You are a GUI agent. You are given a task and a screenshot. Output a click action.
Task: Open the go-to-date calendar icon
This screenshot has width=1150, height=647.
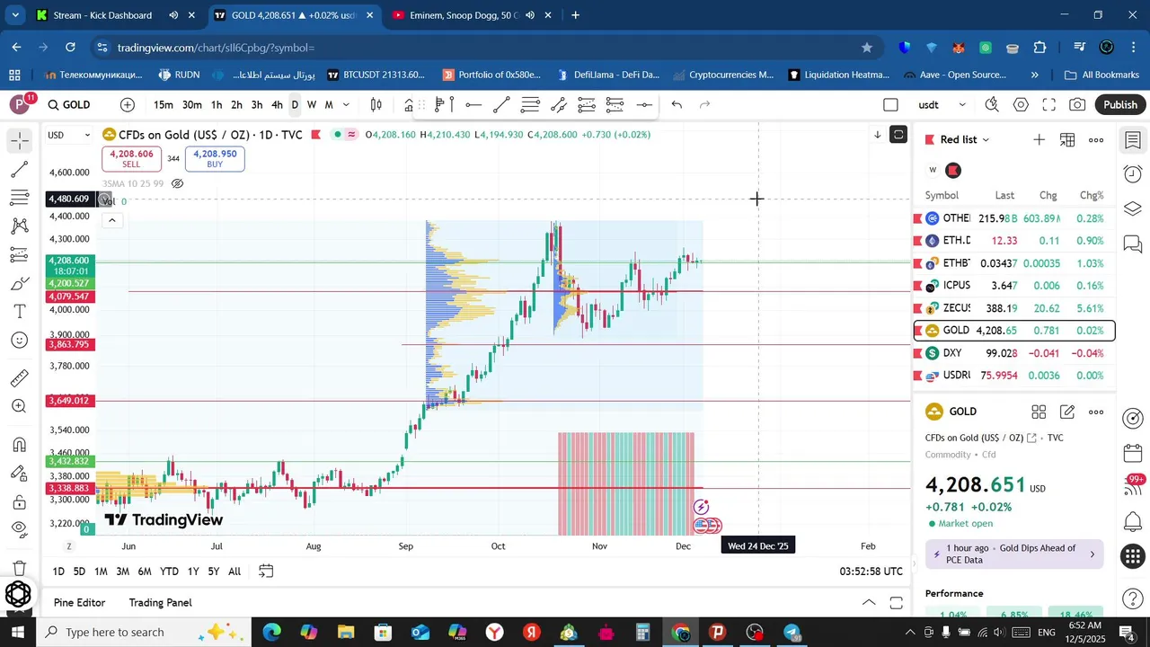point(266,572)
